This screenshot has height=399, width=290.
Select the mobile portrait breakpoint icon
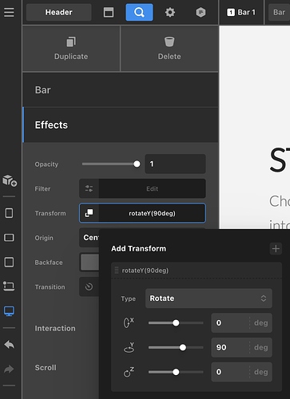coord(9,213)
